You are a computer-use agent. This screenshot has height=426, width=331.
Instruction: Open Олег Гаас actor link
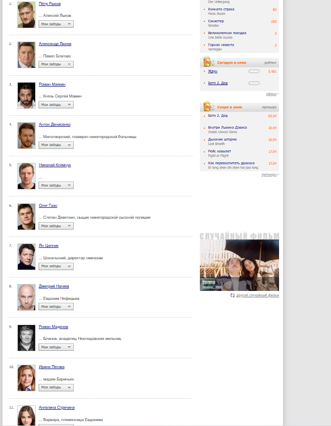(48, 205)
